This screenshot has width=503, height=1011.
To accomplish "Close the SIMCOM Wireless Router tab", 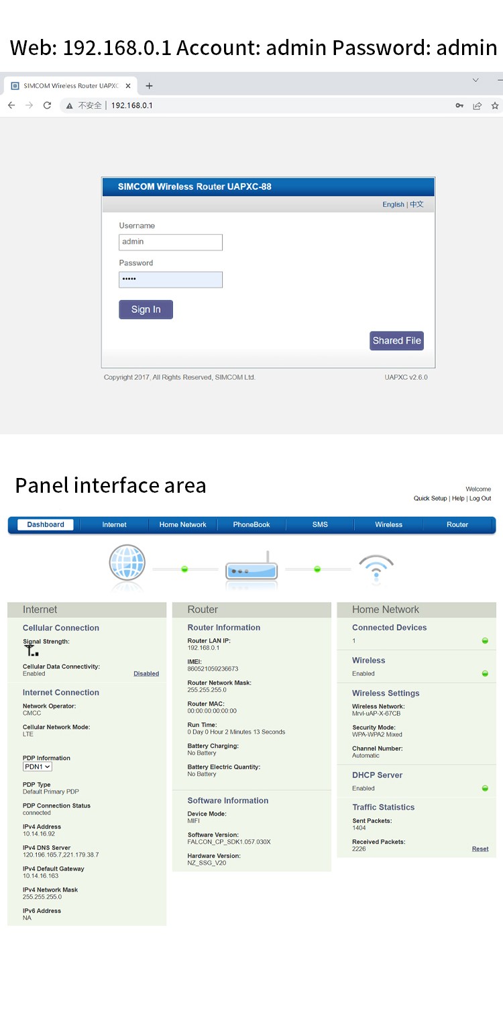I will [x=128, y=86].
